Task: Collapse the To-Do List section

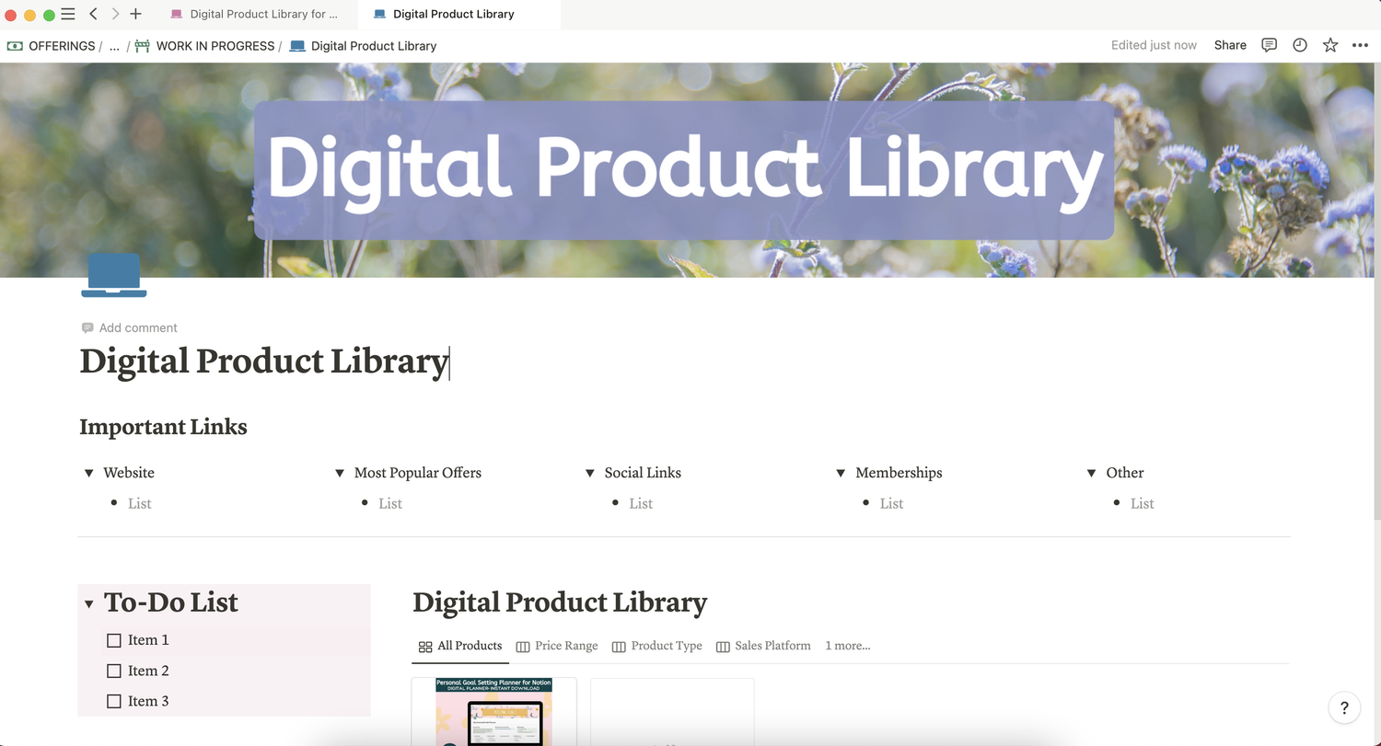Action: point(89,604)
